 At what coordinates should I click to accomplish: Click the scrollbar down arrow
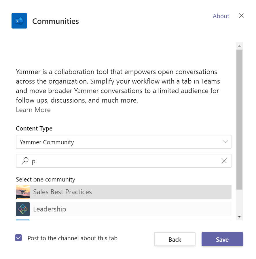[239, 217]
